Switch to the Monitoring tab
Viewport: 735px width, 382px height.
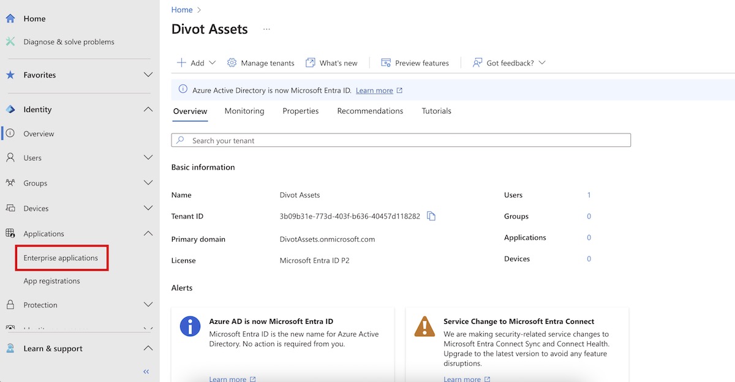(x=244, y=111)
